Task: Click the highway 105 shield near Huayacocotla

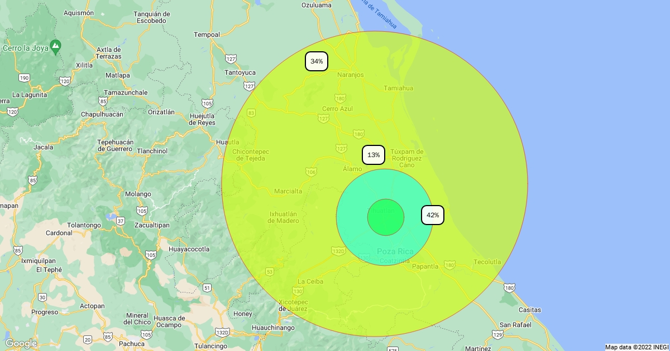Action: (151, 255)
